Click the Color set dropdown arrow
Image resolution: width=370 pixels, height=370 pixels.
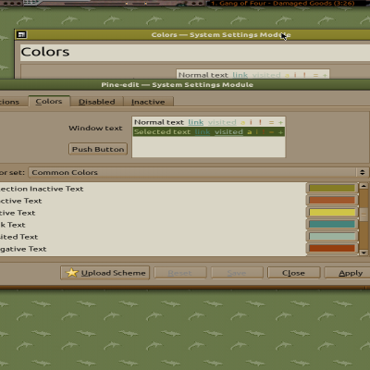(x=363, y=172)
